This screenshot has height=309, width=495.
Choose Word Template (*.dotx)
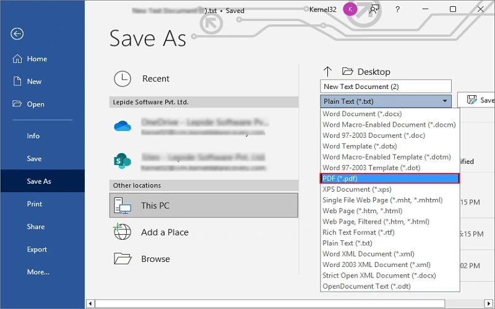tap(390, 146)
